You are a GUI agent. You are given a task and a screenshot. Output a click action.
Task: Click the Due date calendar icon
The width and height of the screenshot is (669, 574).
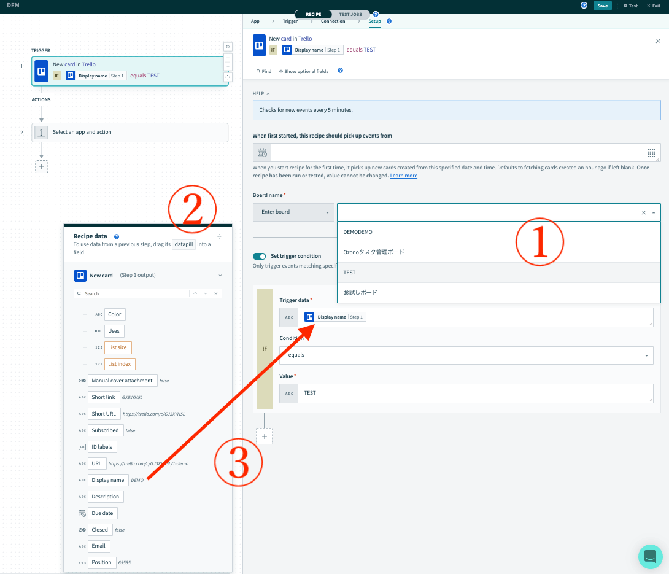(x=82, y=513)
